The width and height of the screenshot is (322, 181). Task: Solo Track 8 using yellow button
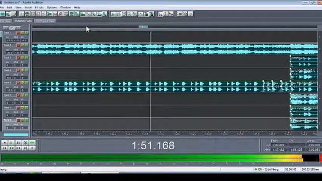pyautogui.click(x=22, y=121)
